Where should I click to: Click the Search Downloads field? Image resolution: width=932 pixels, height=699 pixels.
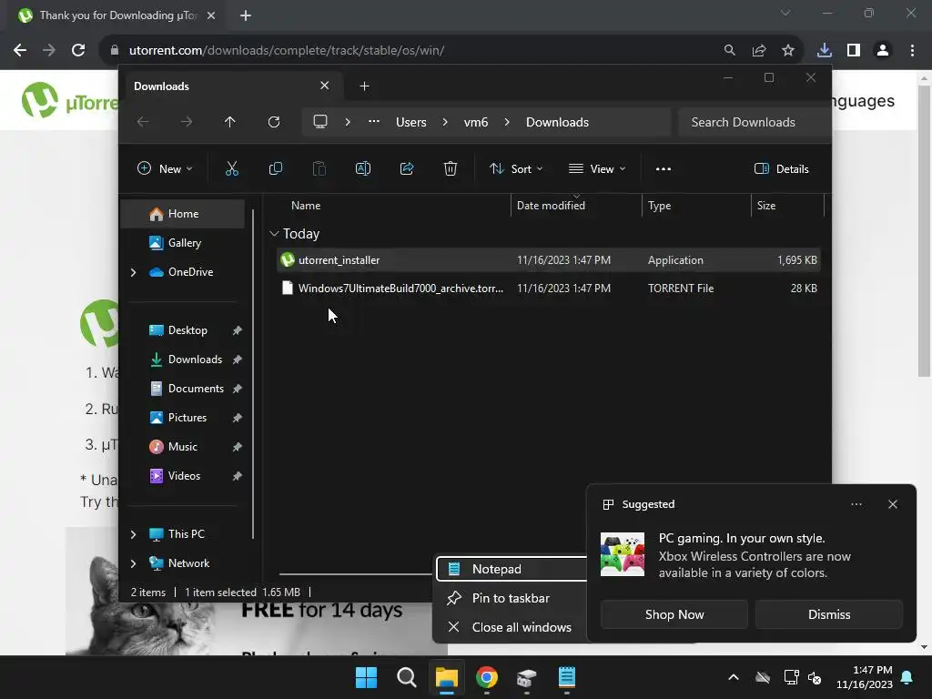pos(754,122)
